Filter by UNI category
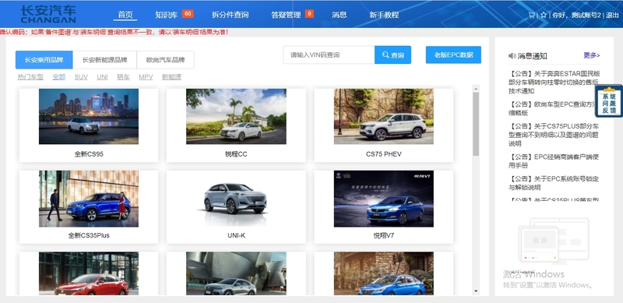The width and height of the screenshot is (623, 303). point(102,77)
